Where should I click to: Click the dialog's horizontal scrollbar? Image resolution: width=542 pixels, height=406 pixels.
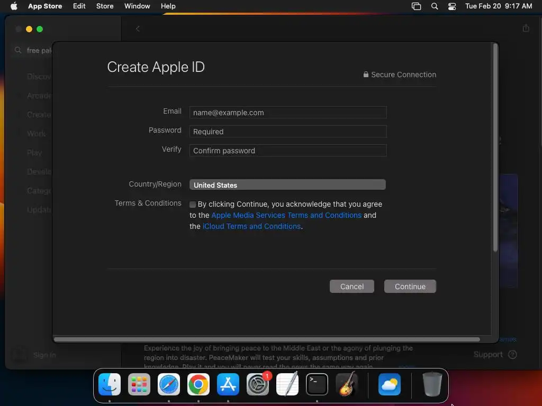tap(267, 339)
